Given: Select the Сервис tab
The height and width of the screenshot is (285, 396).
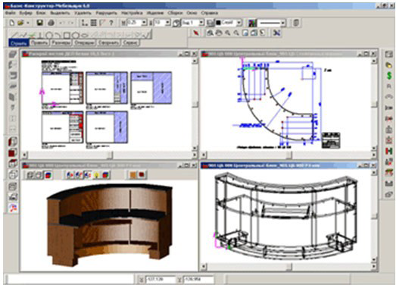Looking at the screenshot, I should pyautogui.click(x=130, y=42).
